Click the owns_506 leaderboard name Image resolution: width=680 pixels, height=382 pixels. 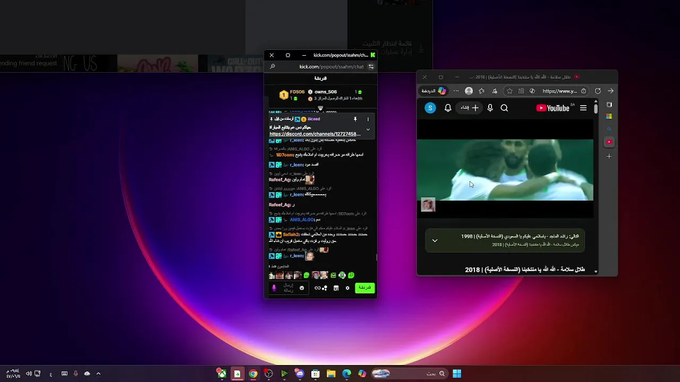click(x=326, y=92)
